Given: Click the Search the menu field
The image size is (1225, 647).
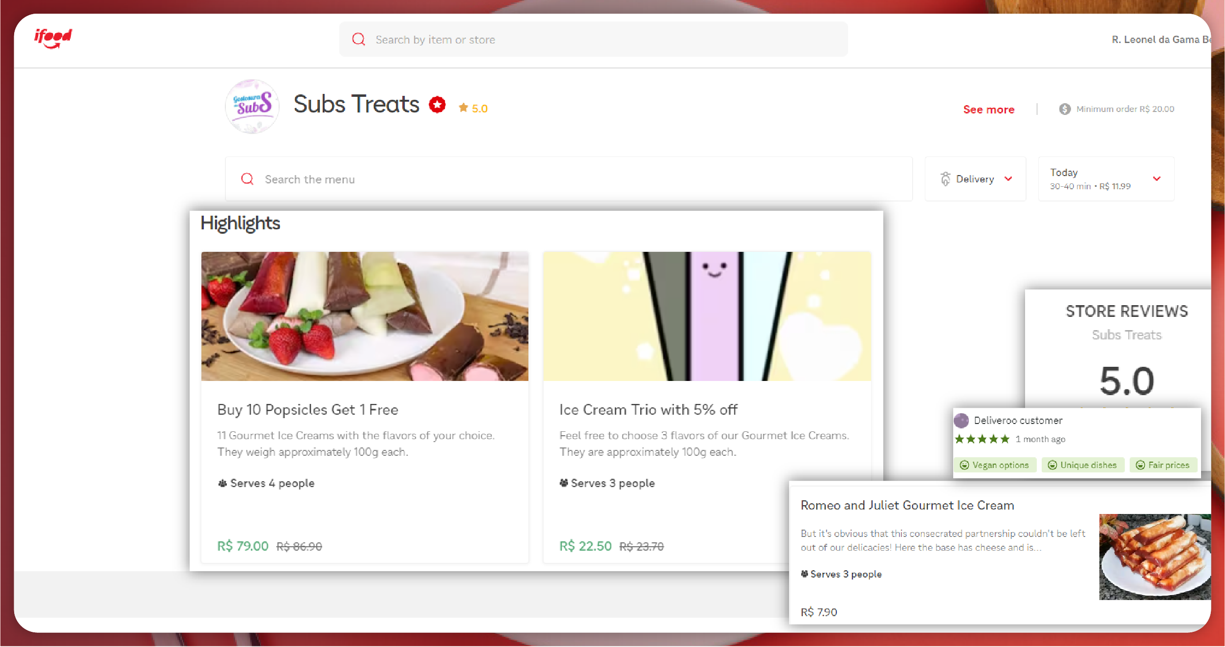Looking at the screenshot, I should (x=569, y=179).
